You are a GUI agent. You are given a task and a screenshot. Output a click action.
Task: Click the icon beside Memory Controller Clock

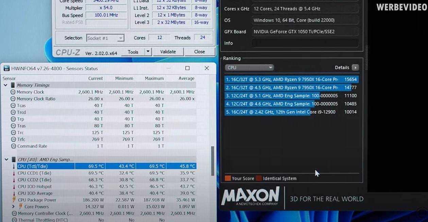click(x=14, y=214)
